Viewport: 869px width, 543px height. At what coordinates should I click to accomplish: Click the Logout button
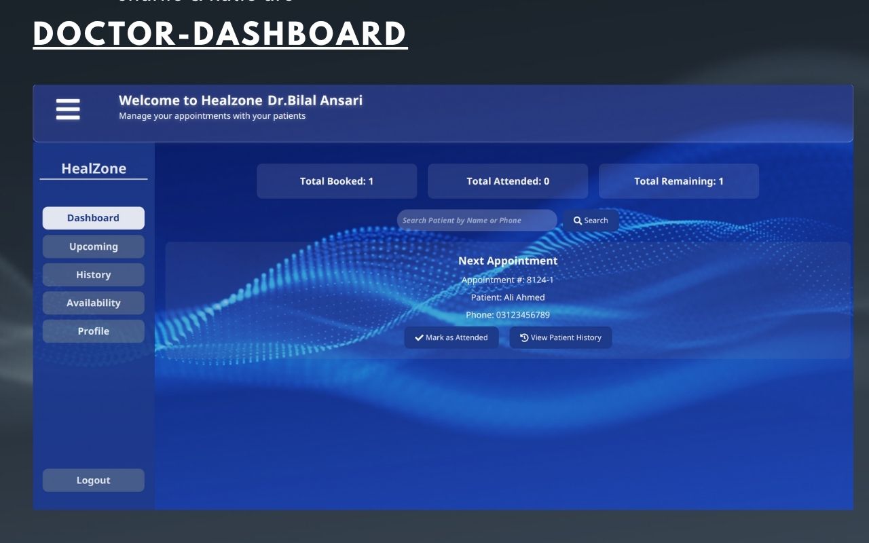click(93, 480)
